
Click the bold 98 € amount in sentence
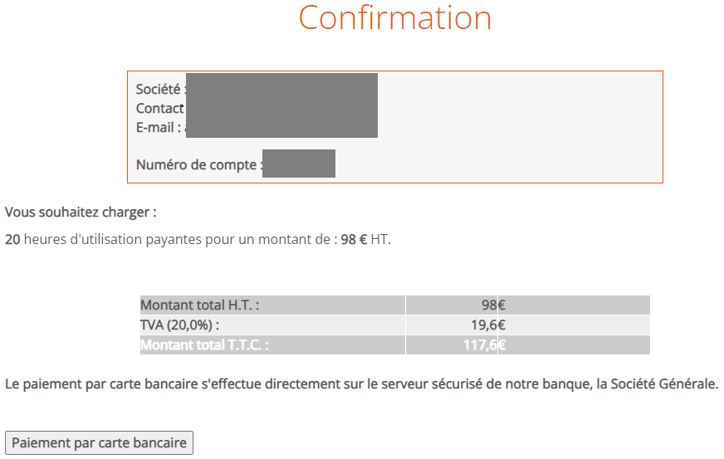click(x=354, y=240)
